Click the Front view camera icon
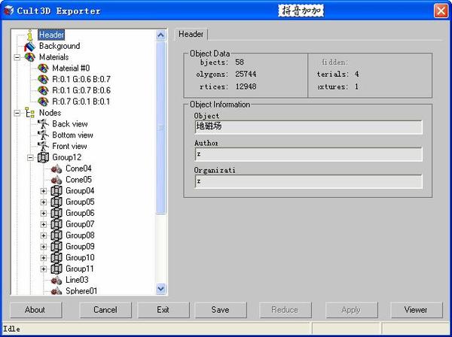 tap(43, 146)
